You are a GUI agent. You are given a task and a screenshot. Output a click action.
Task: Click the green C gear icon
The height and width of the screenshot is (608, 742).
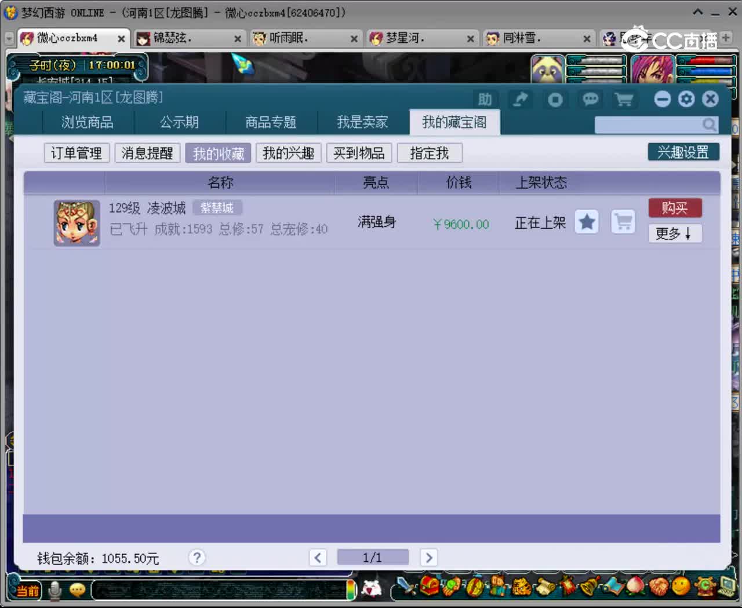coord(705,586)
